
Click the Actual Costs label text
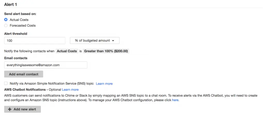pos(19,20)
